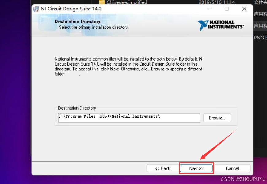The image size is (267, 184).
Task: Click the 'NI Circuit Design Suite 14.0' title text
Action: pos(71,9)
